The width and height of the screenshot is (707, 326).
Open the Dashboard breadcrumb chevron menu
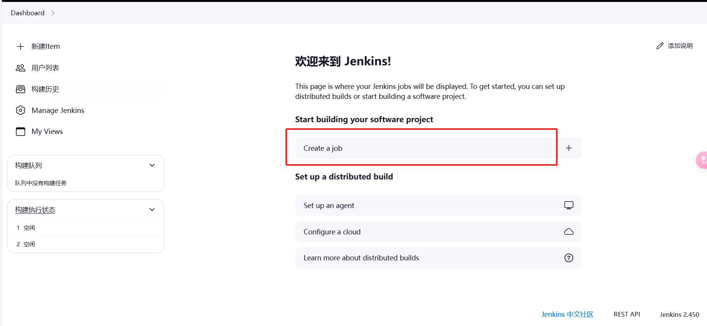click(x=53, y=13)
